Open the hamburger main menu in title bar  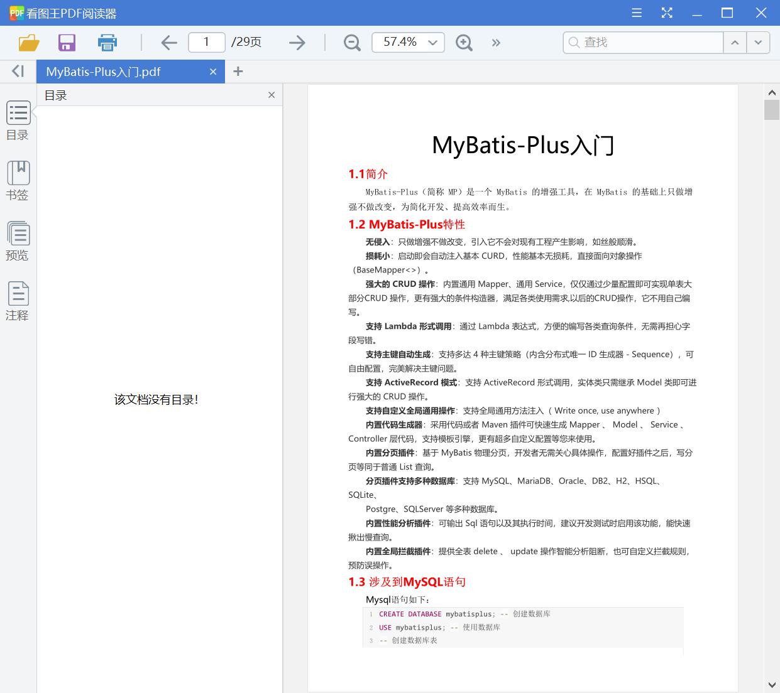point(637,13)
